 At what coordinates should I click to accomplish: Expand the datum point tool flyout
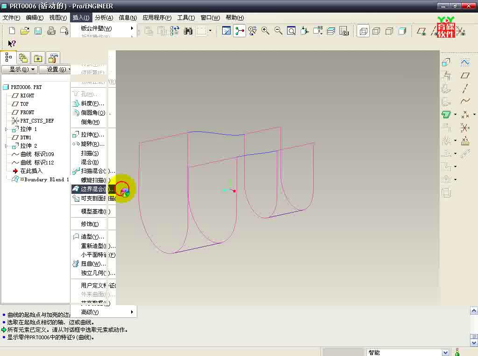474,115
